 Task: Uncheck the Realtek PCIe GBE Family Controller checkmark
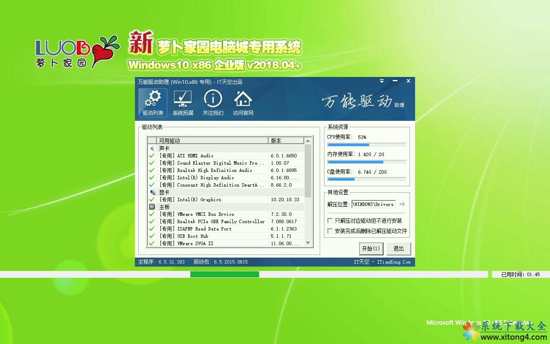(x=152, y=221)
